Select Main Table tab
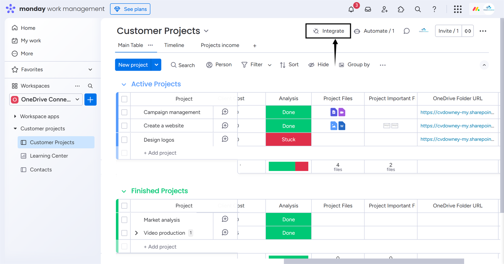The height and width of the screenshot is (264, 504). [x=130, y=45]
